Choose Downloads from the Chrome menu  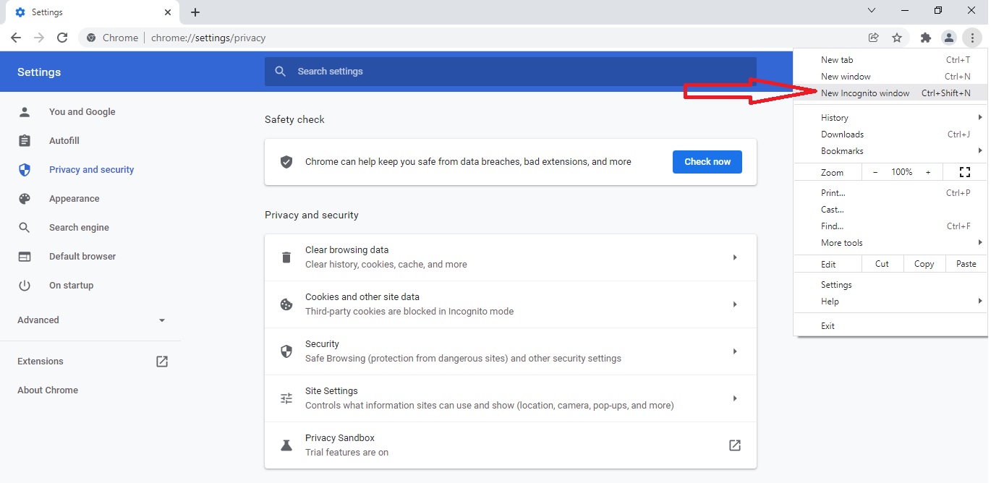pyautogui.click(x=843, y=134)
